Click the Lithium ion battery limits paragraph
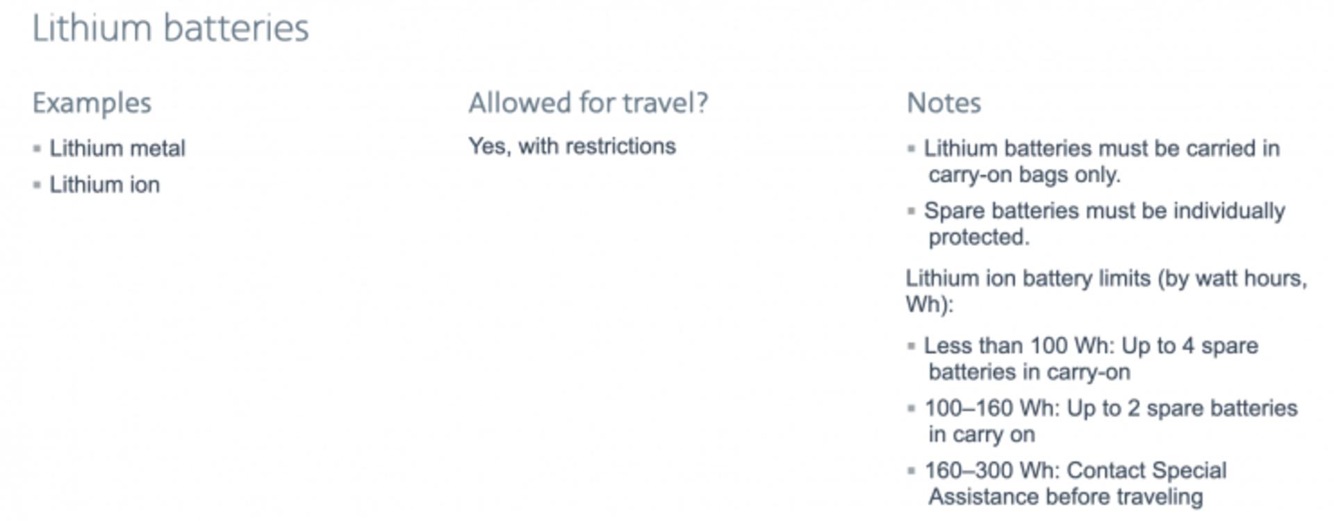The width and height of the screenshot is (1334, 521). (1106, 291)
